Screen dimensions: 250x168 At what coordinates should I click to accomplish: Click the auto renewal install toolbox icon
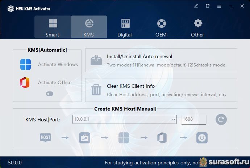[96, 60]
